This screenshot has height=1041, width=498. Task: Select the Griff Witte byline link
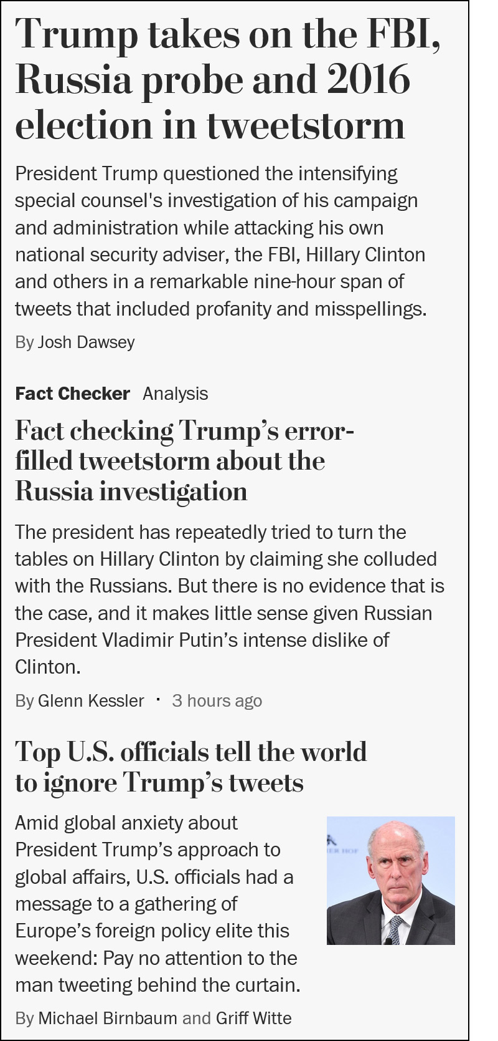253,1019
